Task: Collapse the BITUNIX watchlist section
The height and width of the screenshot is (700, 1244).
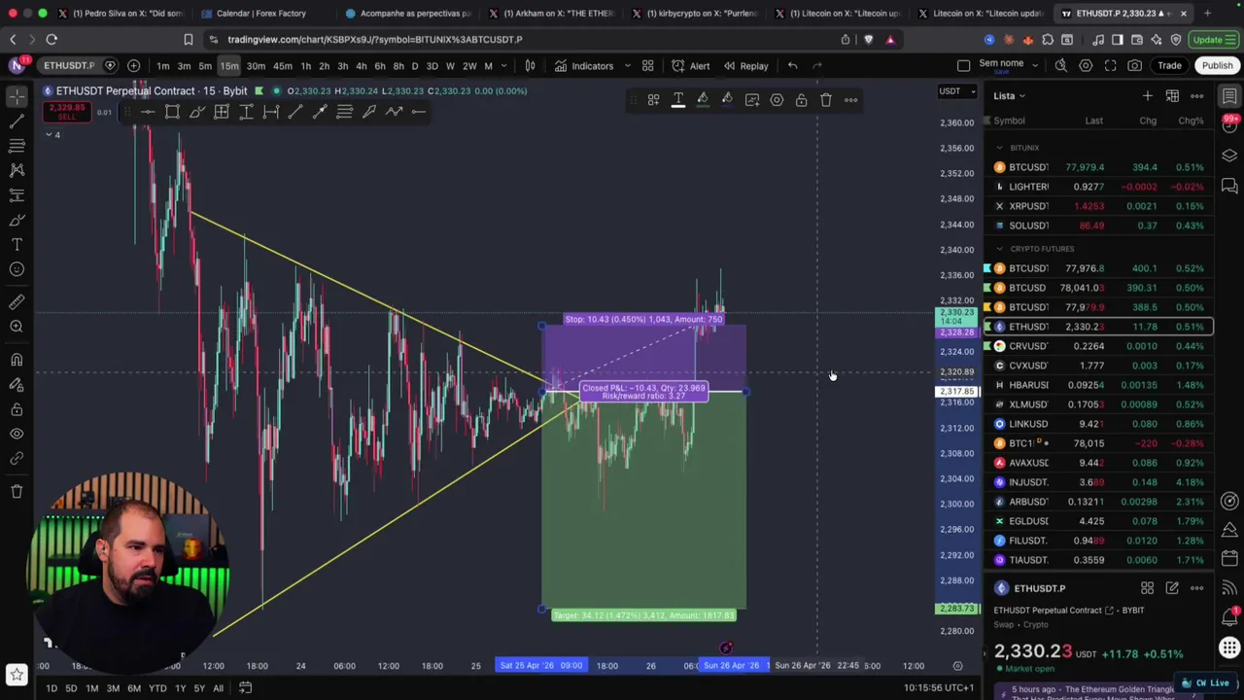Action: pos(999,148)
